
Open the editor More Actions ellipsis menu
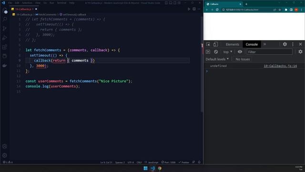(199, 9)
